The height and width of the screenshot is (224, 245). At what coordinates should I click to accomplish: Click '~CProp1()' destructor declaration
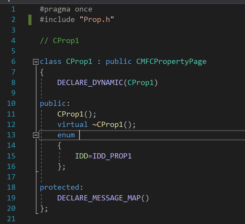(x=112, y=124)
